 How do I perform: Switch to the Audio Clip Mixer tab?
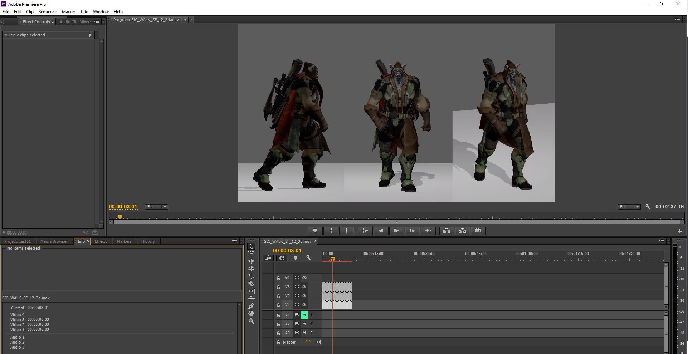pyautogui.click(x=75, y=22)
